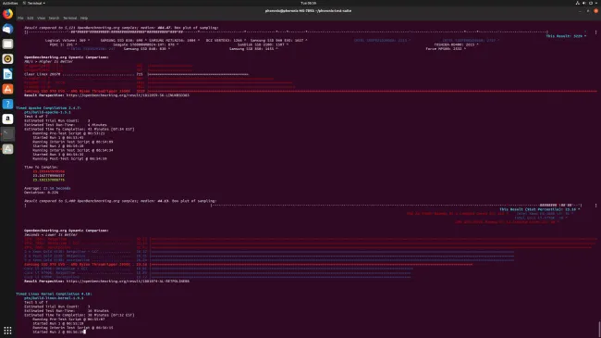
Task: Click the volume speaker icon in top bar
Action: 583,3
